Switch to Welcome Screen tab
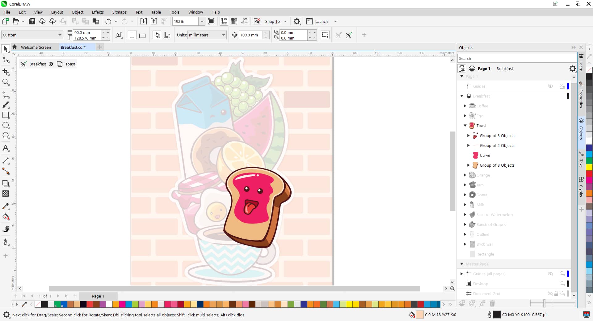The image size is (593, 321). tap(36, 47)
